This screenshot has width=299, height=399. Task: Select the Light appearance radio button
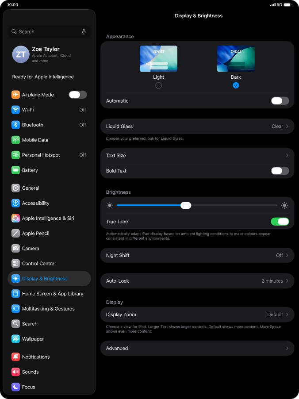pyautogui.click(x=158, y=85)
